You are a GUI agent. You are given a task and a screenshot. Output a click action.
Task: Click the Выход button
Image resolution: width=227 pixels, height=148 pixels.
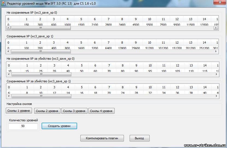coord(139,138)
